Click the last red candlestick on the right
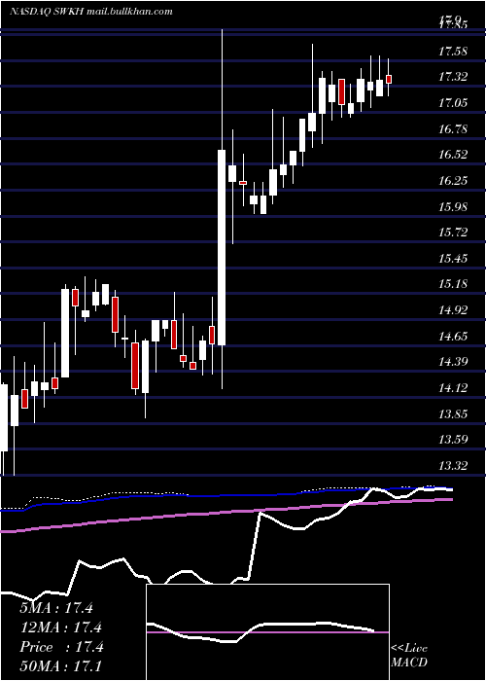The image size is (486, 681). 389,79
